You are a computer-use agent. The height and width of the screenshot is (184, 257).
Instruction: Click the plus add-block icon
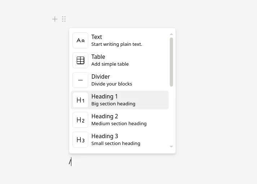[55, 19]
